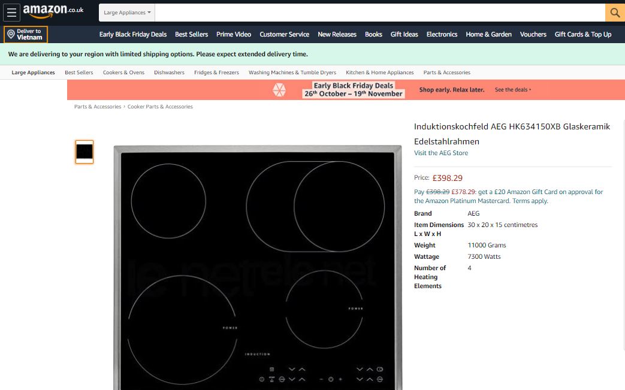Click the Amazon Platinum Mastercard offer link
The image size is (625, 390).
[x=509, y=196]
